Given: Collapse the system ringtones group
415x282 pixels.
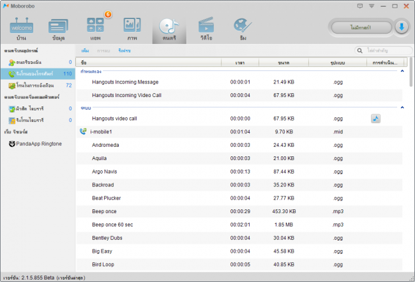Looking at the screenshot, I should [402, 108].
